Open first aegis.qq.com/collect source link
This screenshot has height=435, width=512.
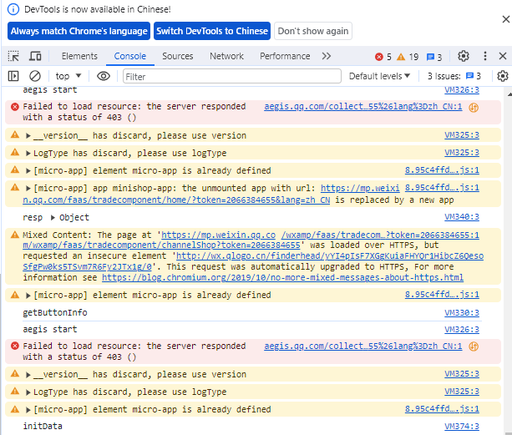pyautogui.click(x=363, y=106)
